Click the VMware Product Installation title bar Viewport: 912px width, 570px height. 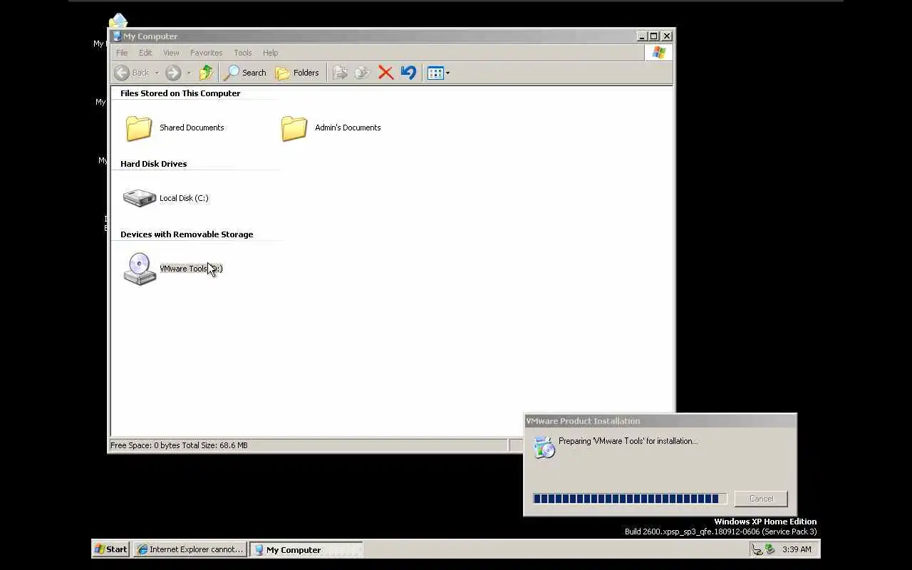click(x=660, y=421)
